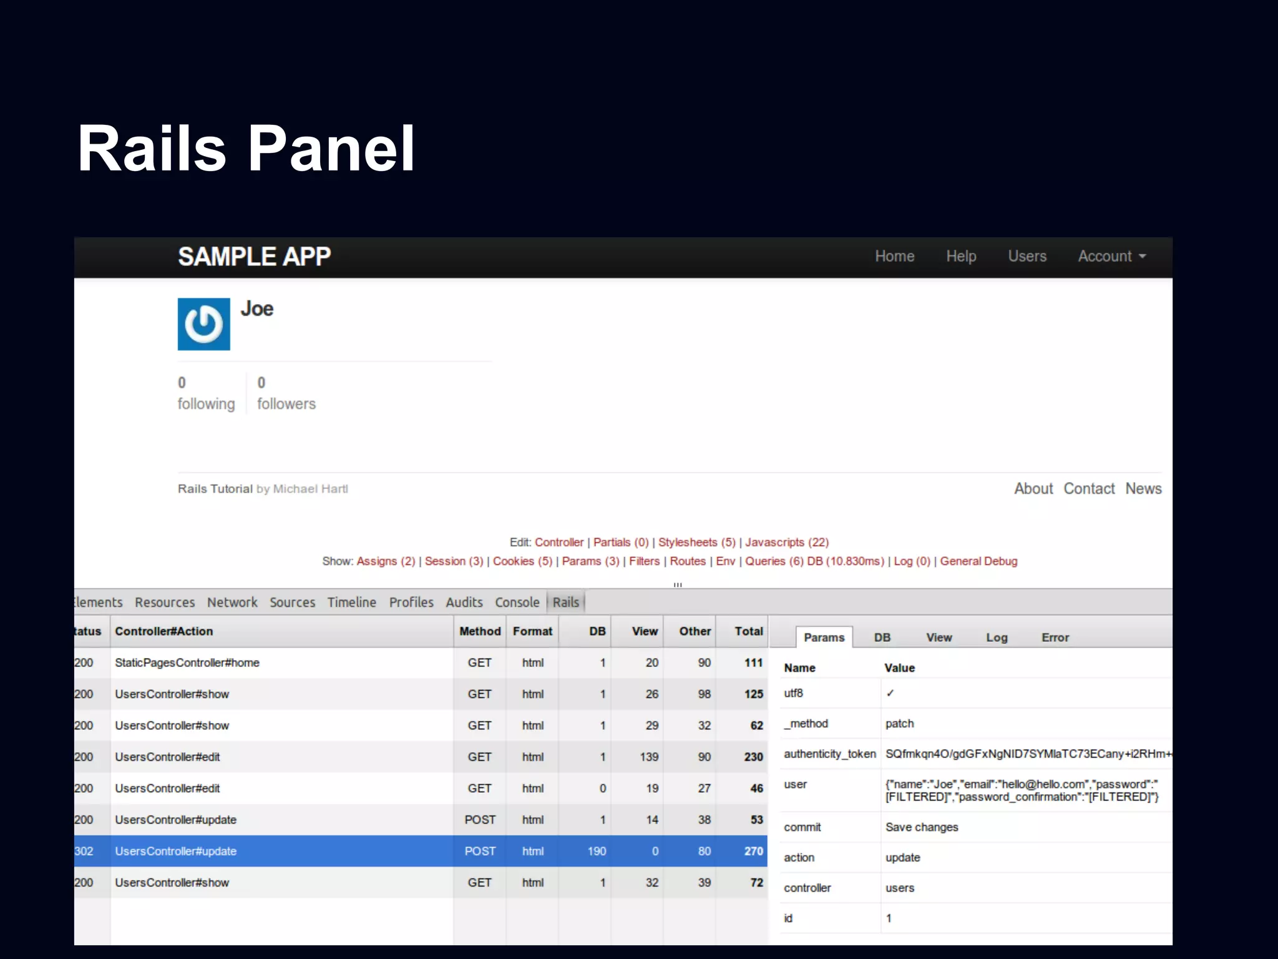Sort by Format column header
This screenshot has width=1278, height=959.
tap(532, 631)
